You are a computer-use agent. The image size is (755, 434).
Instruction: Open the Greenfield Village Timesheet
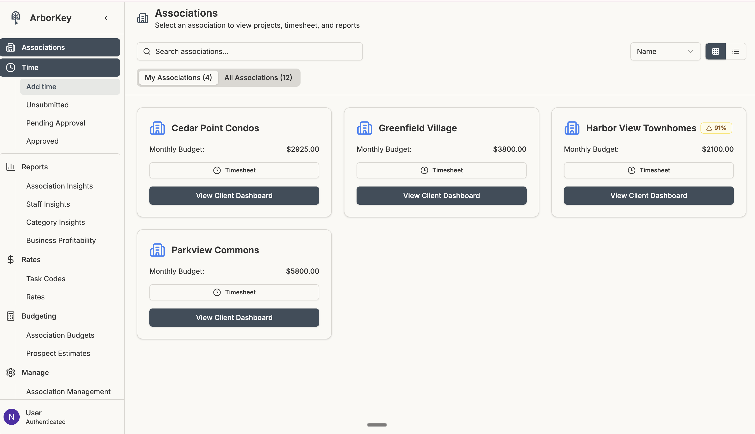click(441, 170)
